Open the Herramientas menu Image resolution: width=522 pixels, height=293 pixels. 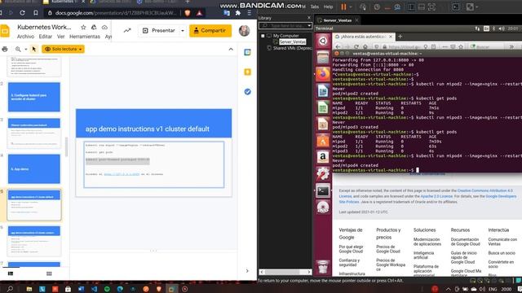click(85, 37)
